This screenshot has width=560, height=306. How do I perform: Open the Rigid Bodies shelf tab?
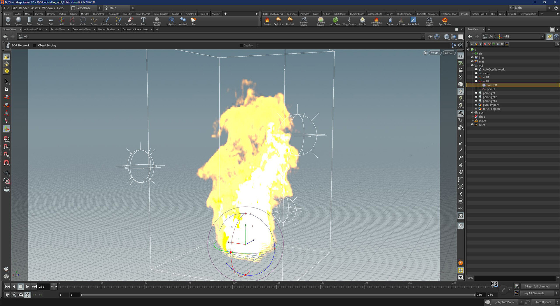340,14
